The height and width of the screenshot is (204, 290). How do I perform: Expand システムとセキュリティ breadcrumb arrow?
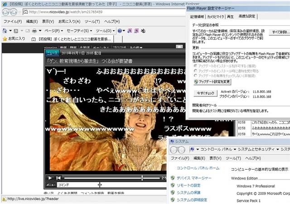[x=278, y=149]
